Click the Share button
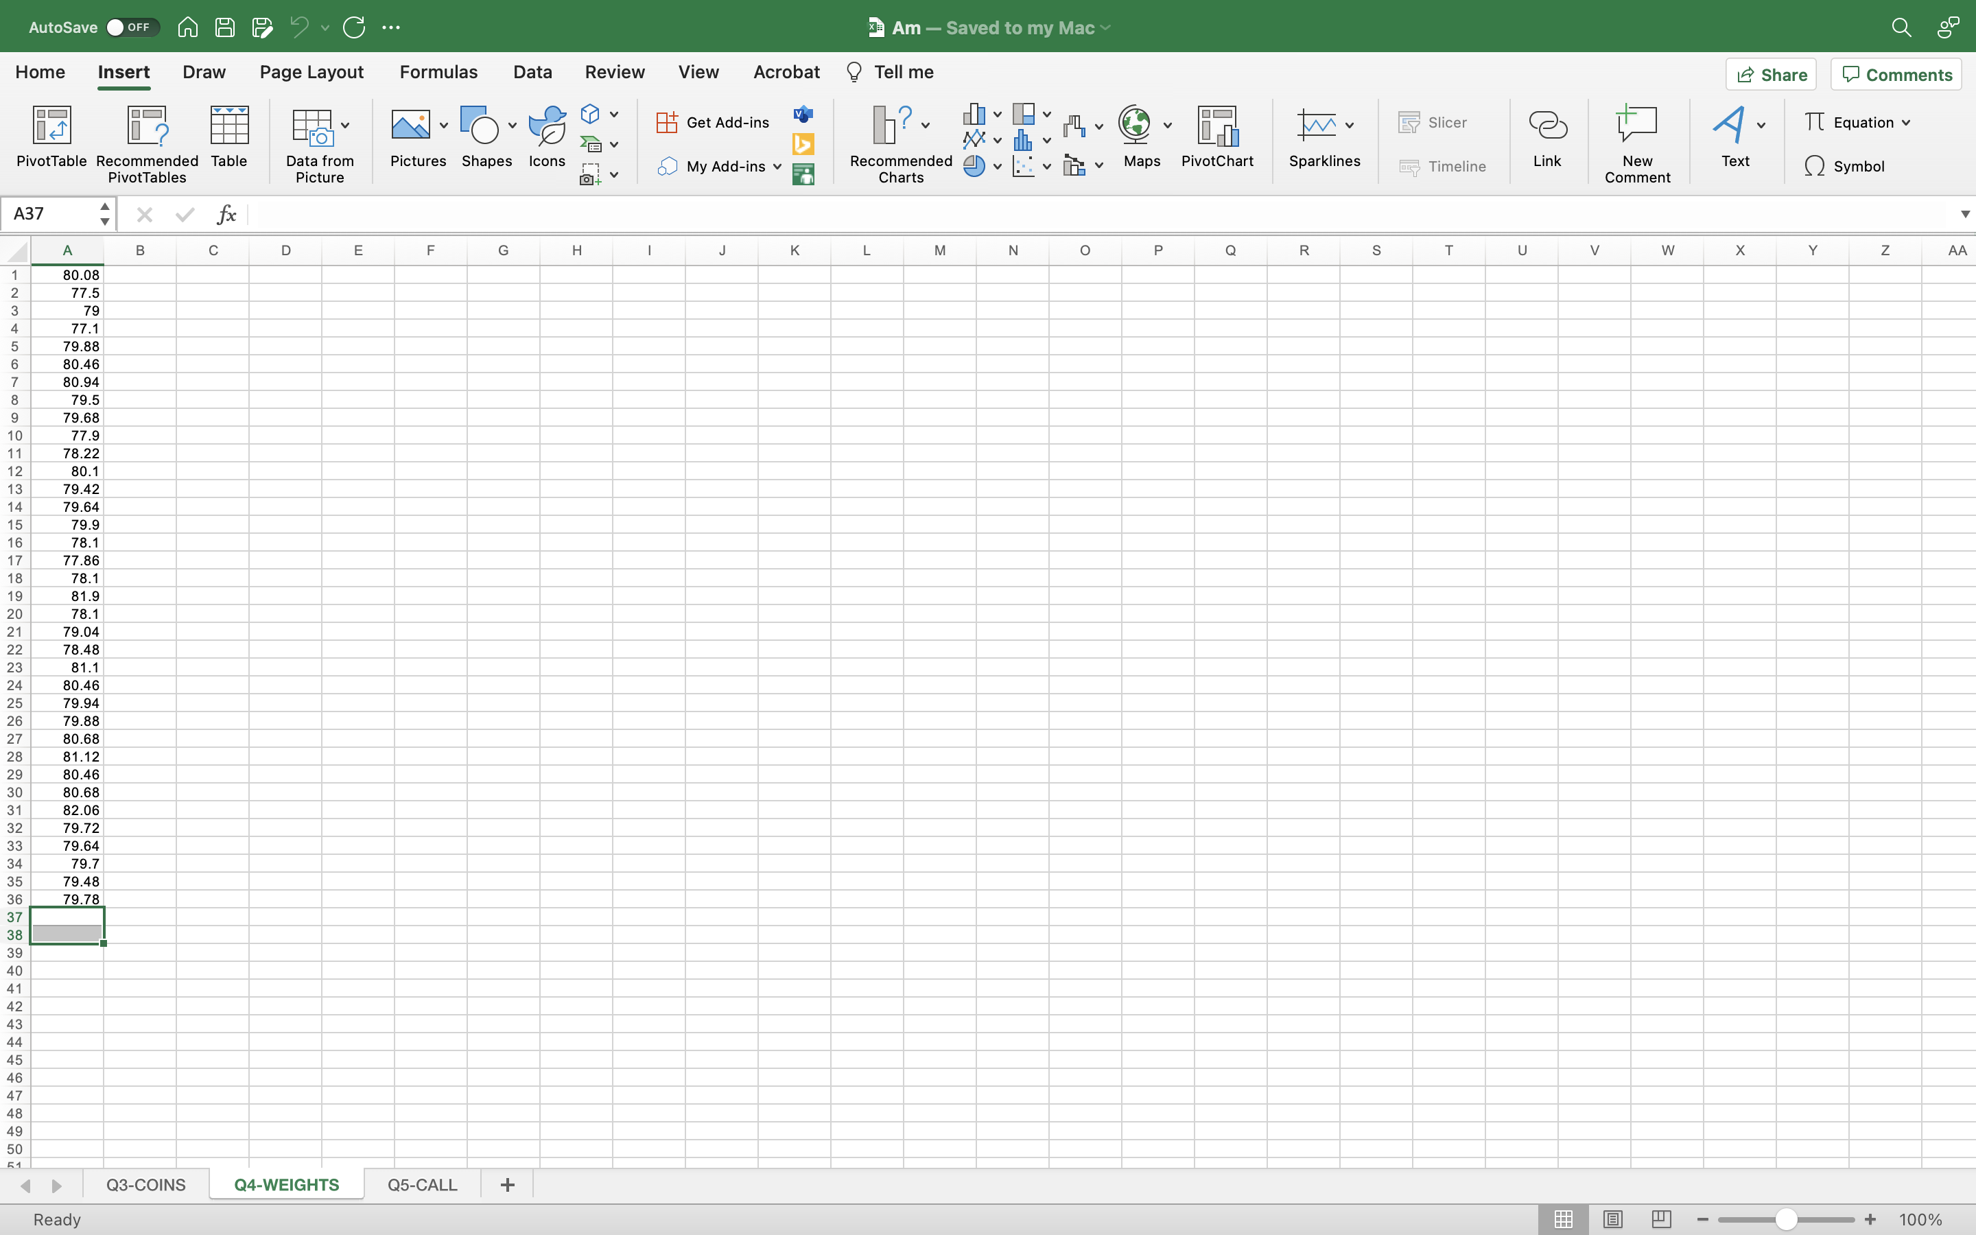Screen dimensions: 1976x1235 (1771, 74)
